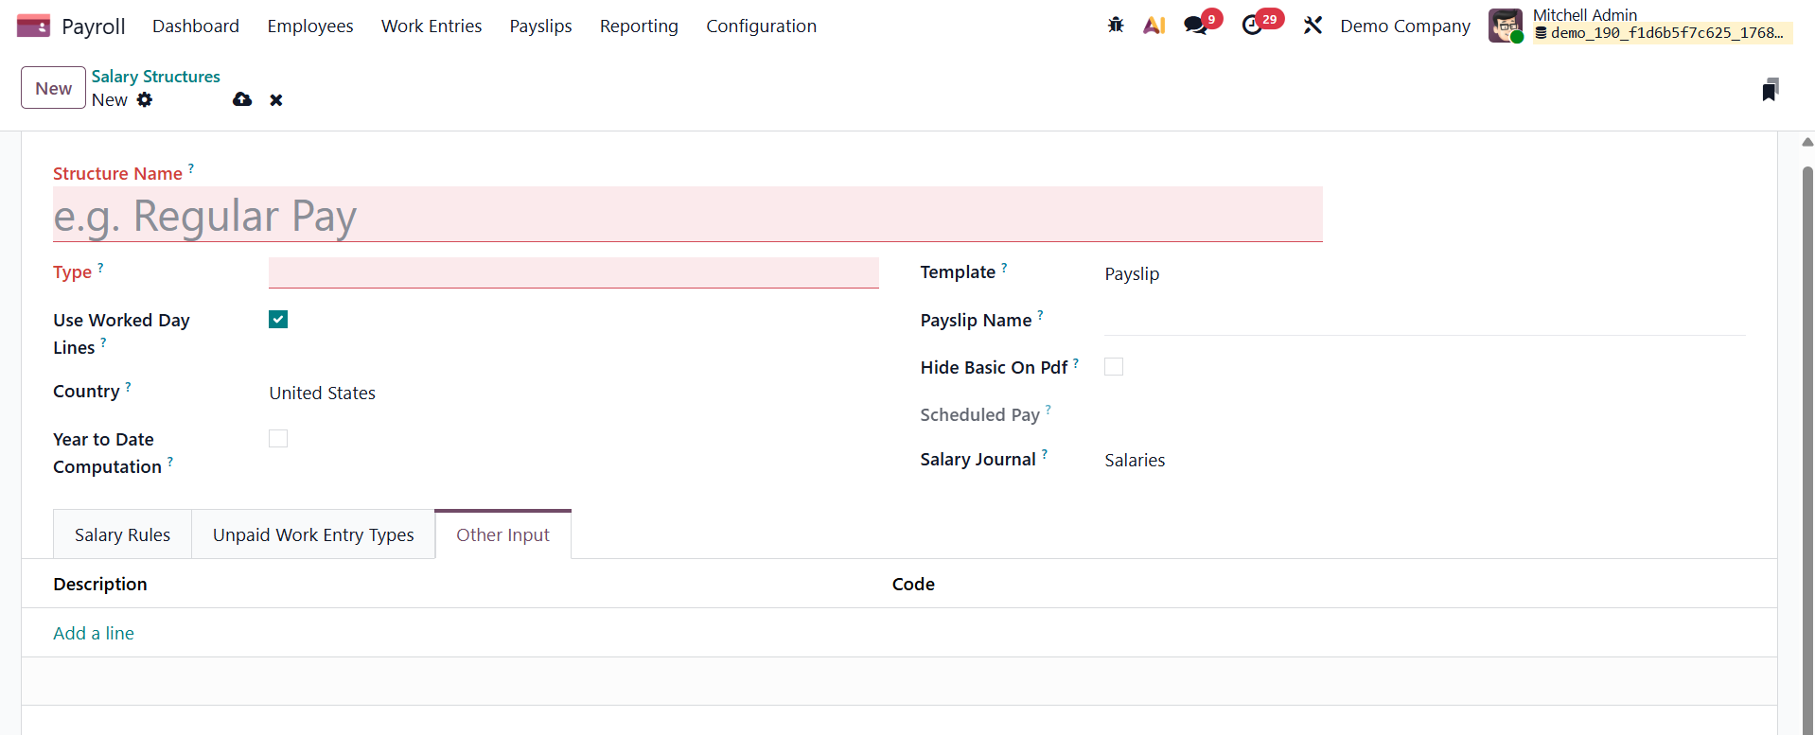This screenshot has width=1815, height=735.
Task: Show help tooltip for Template
Action: tap(1004, 268)
